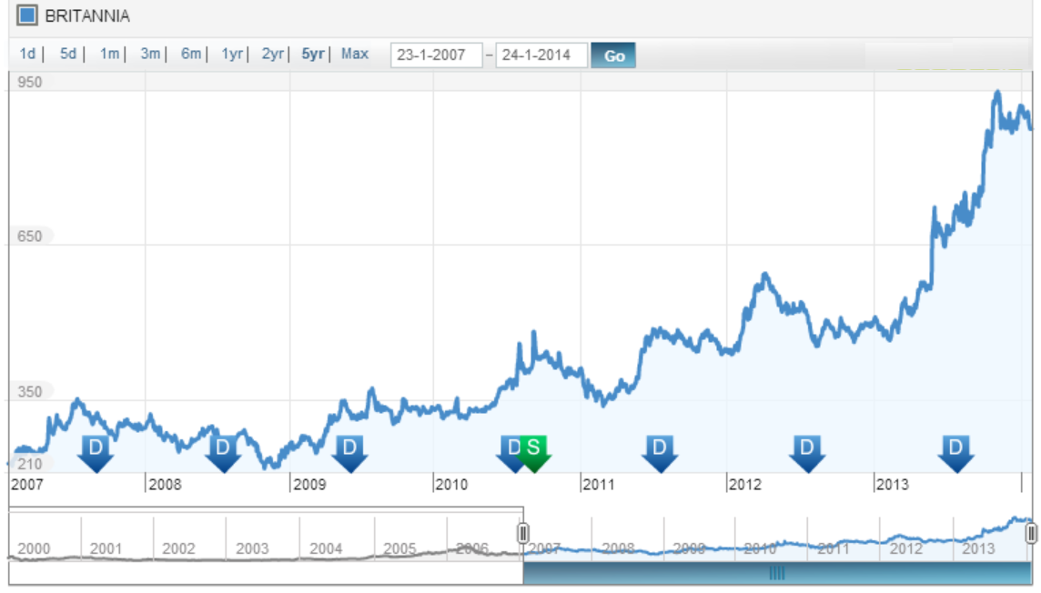
Task: Click the left range slider handle
Action: click(523, 534)
